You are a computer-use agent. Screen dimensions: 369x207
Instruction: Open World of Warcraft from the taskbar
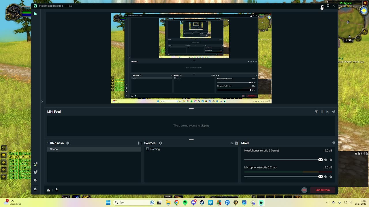[236, 202]
